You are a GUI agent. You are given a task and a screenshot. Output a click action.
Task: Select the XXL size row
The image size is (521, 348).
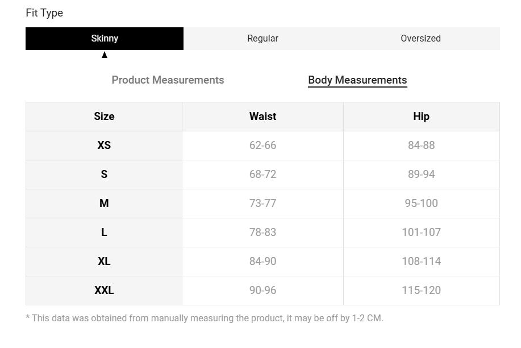(x=104, y=290)
